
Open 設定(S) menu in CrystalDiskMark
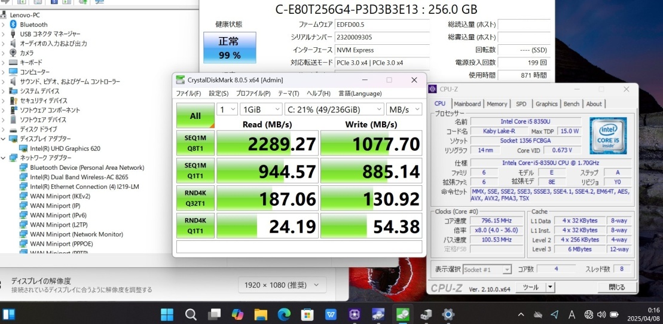point(219,93)
